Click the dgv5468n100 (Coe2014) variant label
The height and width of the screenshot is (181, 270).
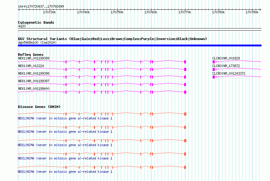tap(37, 42)
